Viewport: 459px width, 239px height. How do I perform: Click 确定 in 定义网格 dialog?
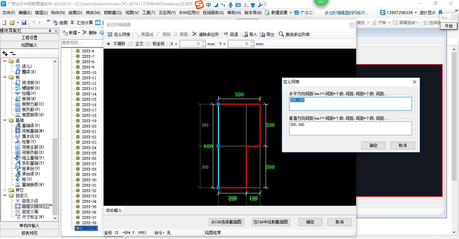coord(373,145)
